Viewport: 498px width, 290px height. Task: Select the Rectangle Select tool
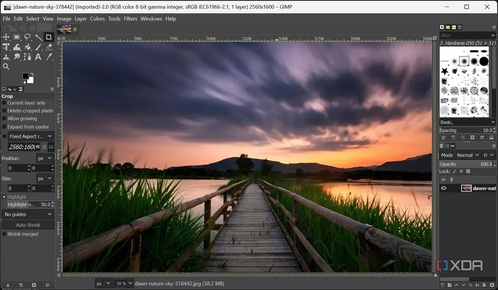18,37
